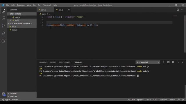
Task: Open the Run and Debug view
Action: point(3,33)
